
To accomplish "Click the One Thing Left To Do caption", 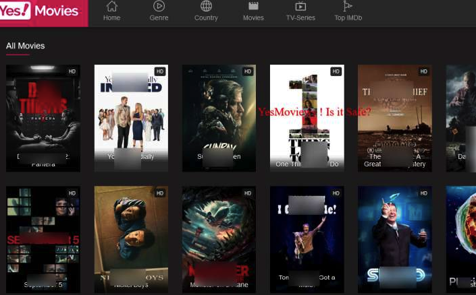I will tap(307, 164).
